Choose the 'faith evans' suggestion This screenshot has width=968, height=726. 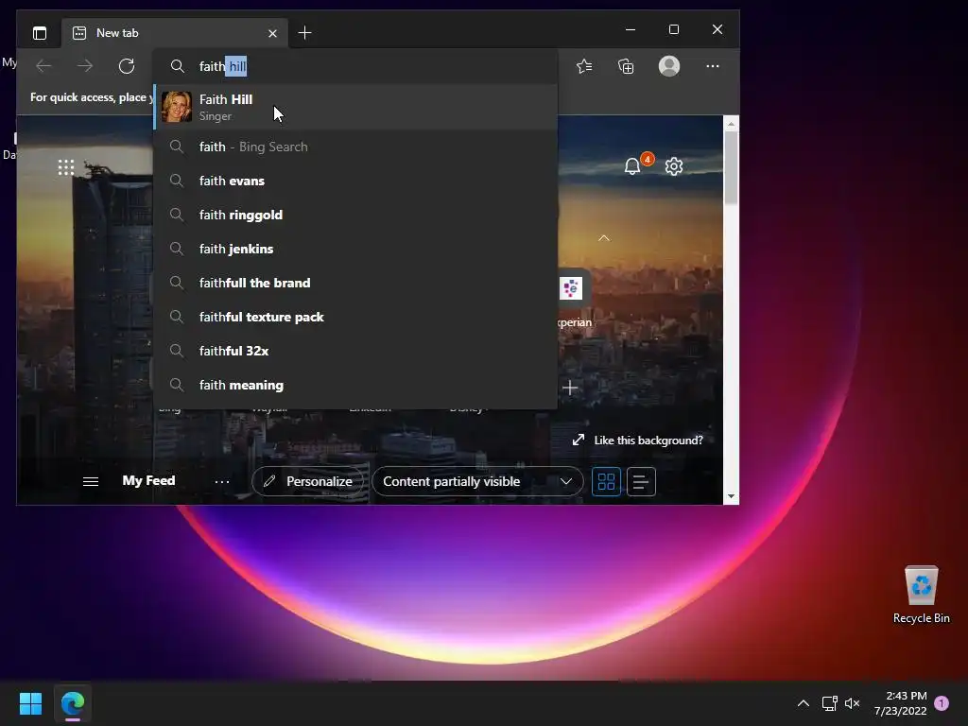click(x=355, y=181)
